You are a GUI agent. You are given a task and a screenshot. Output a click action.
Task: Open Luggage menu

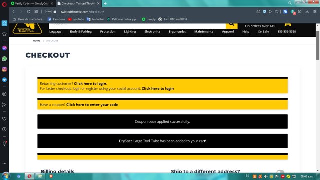(55, 32)
